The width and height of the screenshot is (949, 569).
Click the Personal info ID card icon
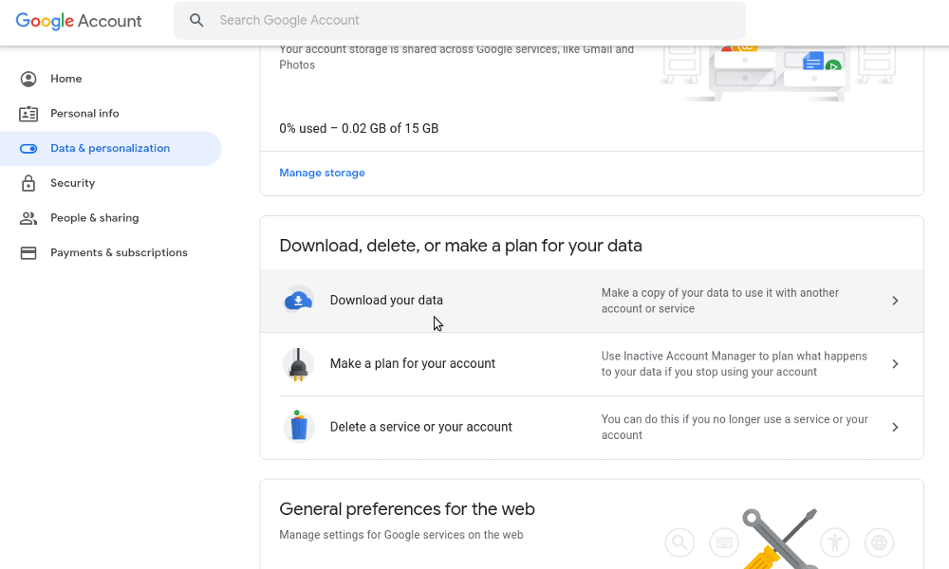coord(28,114)
